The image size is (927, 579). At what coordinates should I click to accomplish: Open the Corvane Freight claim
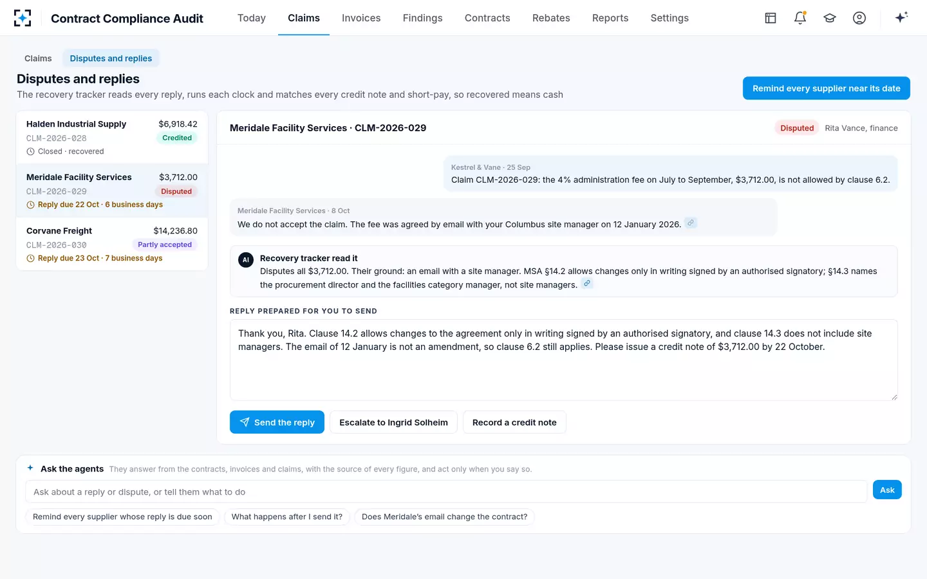(112, 244)
